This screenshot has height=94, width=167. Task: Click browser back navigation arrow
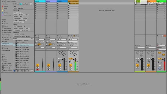point(2,2)
